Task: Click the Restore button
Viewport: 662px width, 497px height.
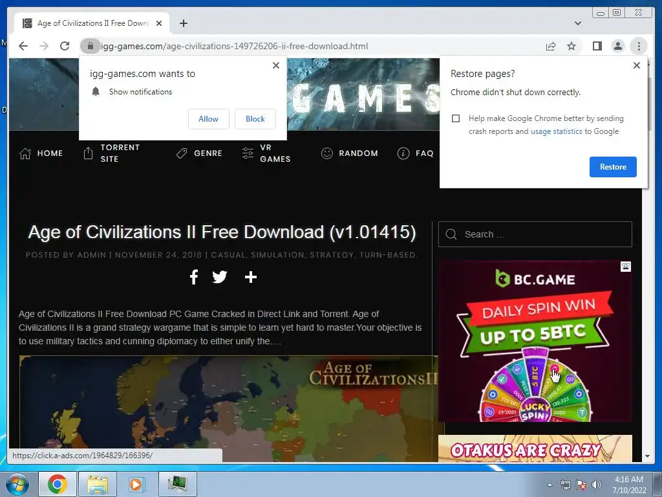Action: (613, 166)
